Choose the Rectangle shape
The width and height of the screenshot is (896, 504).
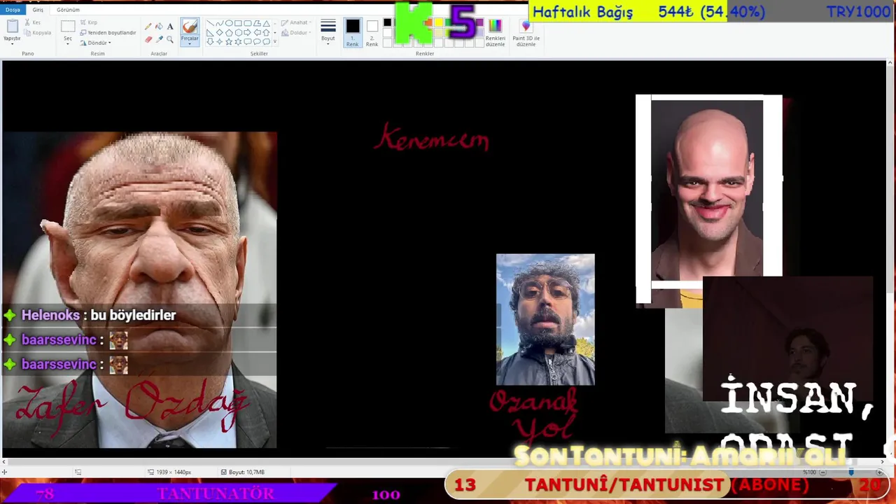pyautogui.click(x=238, y=23)
